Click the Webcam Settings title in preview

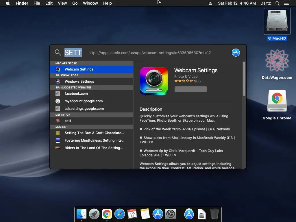[196, 70]
